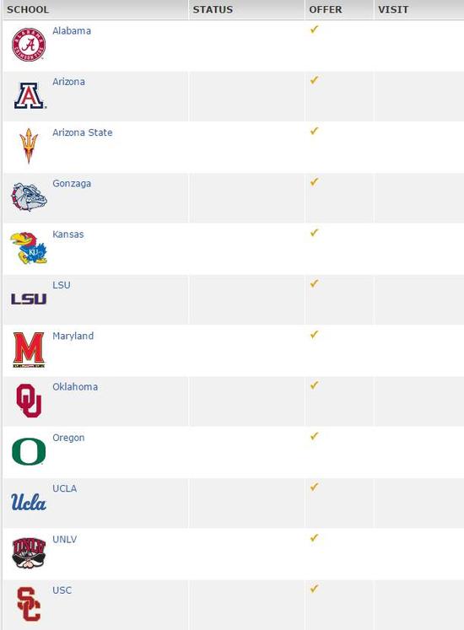
Task: Open the UCLA school name link
Action: [x=65, y=488]
